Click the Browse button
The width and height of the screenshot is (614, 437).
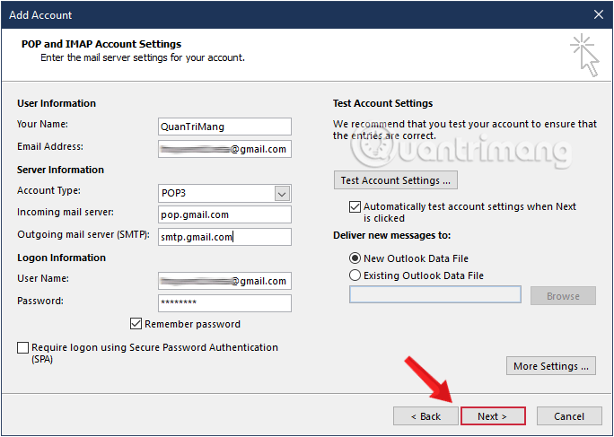tap(563, 295)
